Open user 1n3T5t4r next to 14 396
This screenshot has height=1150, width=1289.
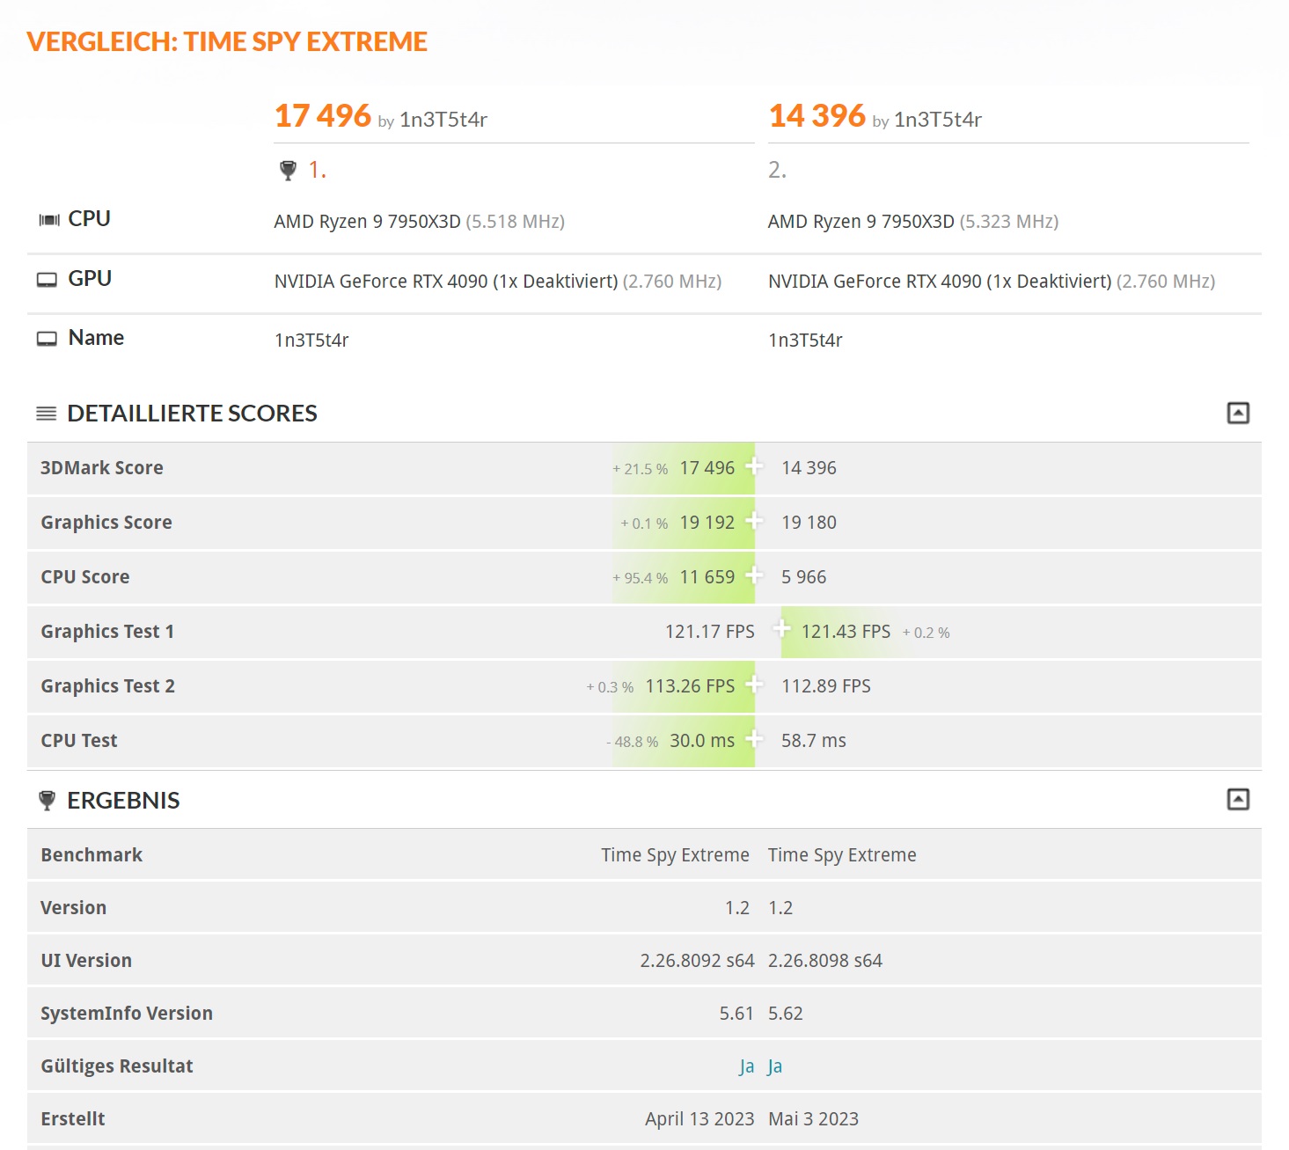click(938, 120)
